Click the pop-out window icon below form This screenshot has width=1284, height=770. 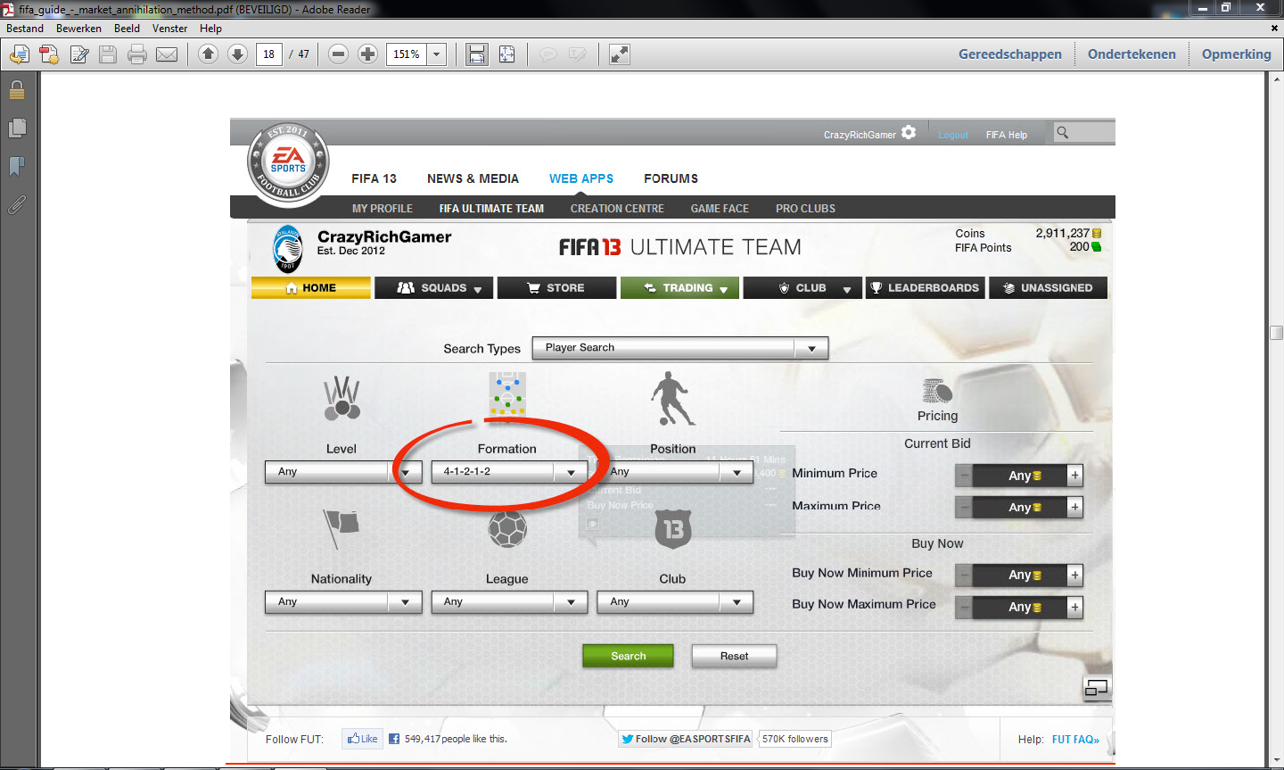[1097, 687]
